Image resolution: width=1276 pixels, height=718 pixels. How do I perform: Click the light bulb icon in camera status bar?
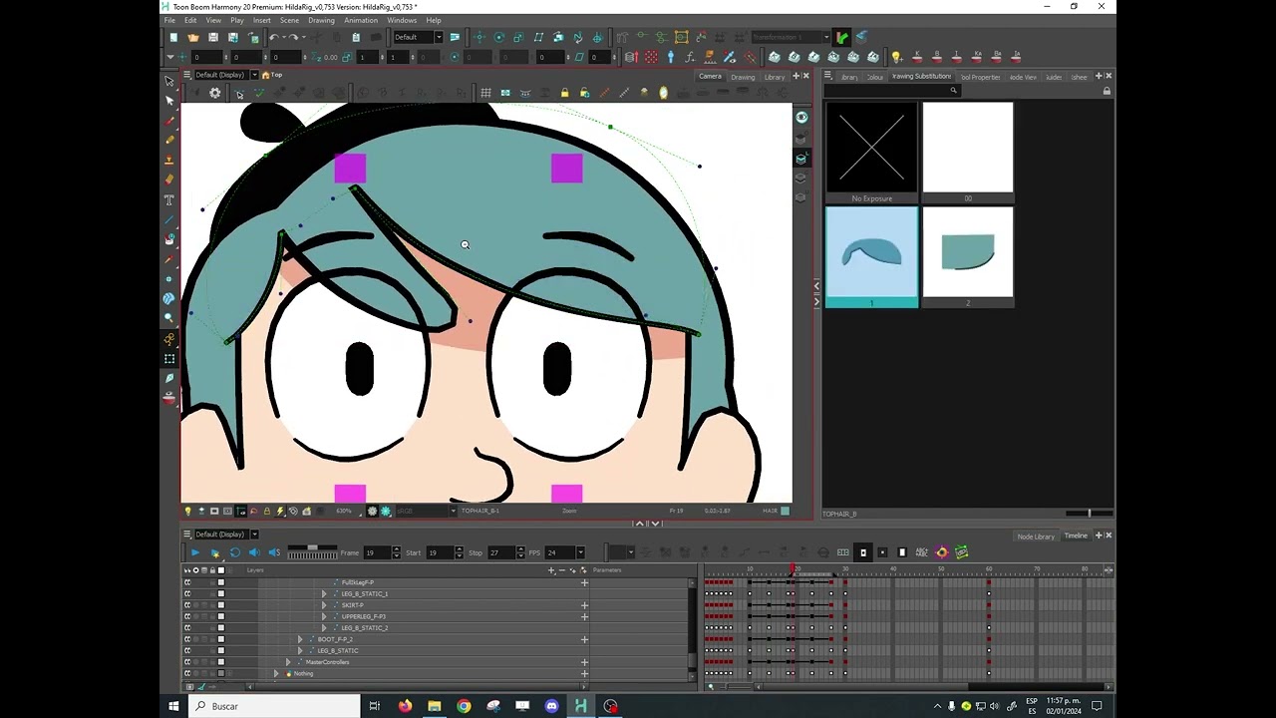coord(187,511)
